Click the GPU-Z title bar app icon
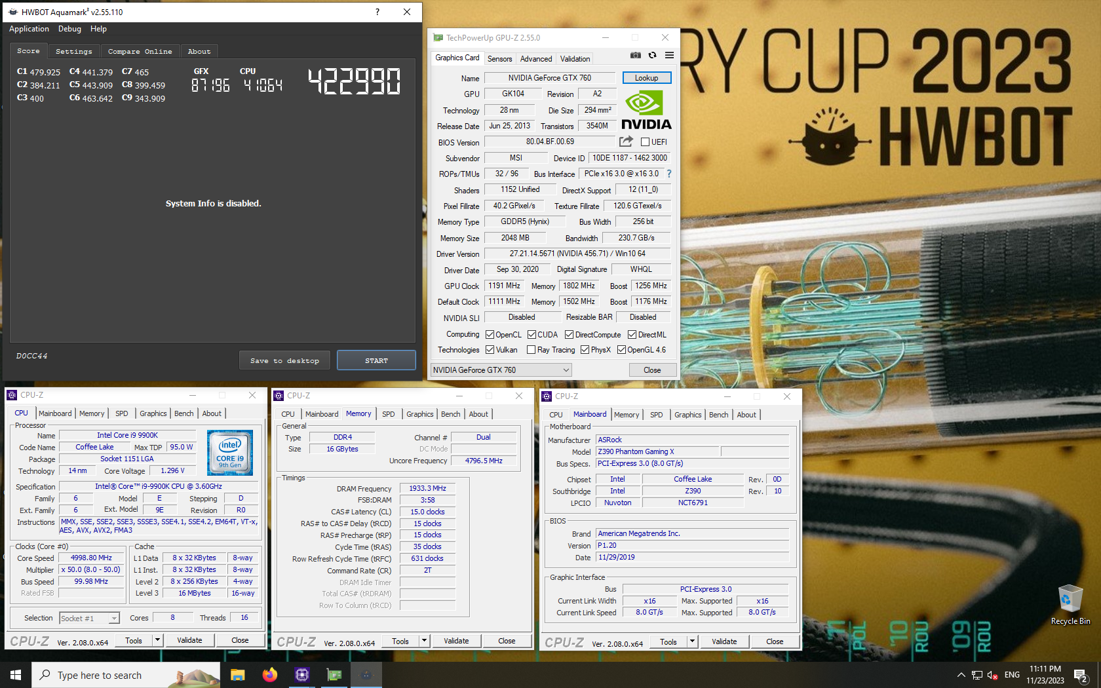Image resolution: width=1101 pixels, height=688 pixels. click(438, 38)
